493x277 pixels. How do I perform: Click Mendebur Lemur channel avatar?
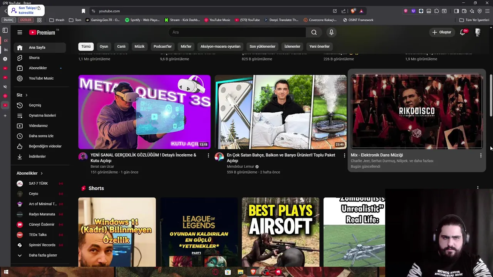(219, 156)
